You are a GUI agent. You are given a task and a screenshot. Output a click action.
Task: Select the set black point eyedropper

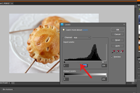(113, 51)
